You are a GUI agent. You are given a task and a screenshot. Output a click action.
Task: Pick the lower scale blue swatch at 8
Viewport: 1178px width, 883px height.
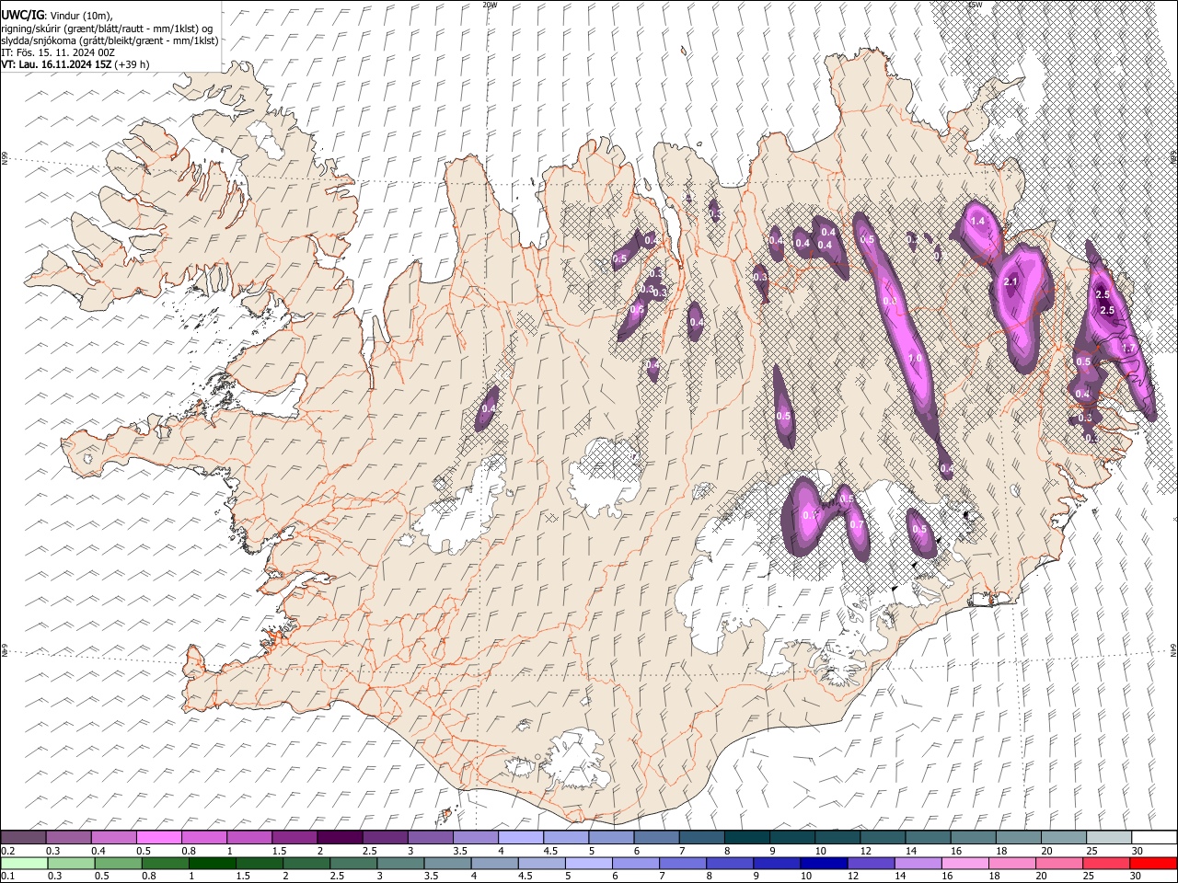pyautogui.click(x=729, y=863)
